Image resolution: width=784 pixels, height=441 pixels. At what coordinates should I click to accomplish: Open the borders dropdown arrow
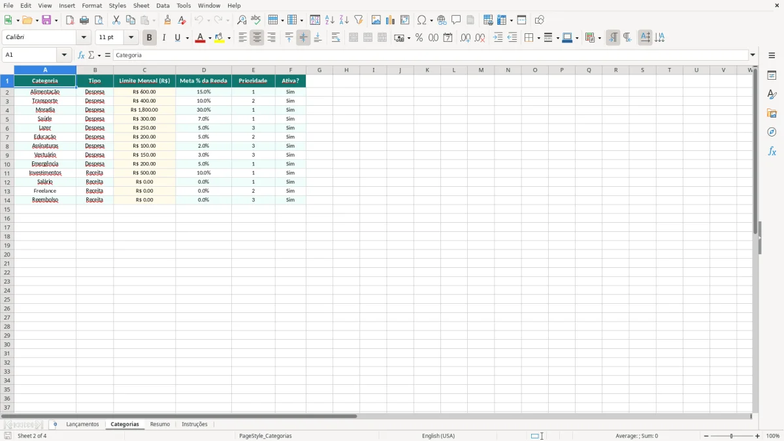[x=538, y=38]
